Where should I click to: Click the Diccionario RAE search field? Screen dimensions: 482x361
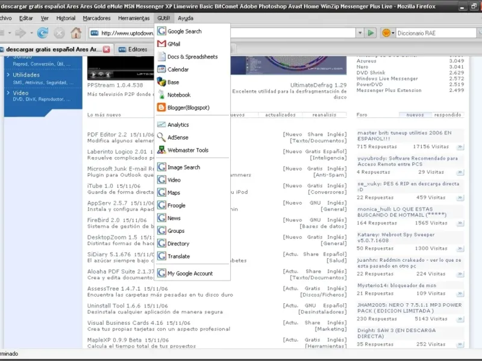(x=436, y=33)
